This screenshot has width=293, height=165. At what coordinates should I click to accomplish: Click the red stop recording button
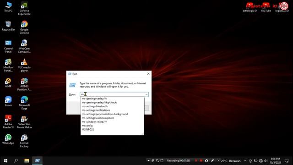point(201,160)
